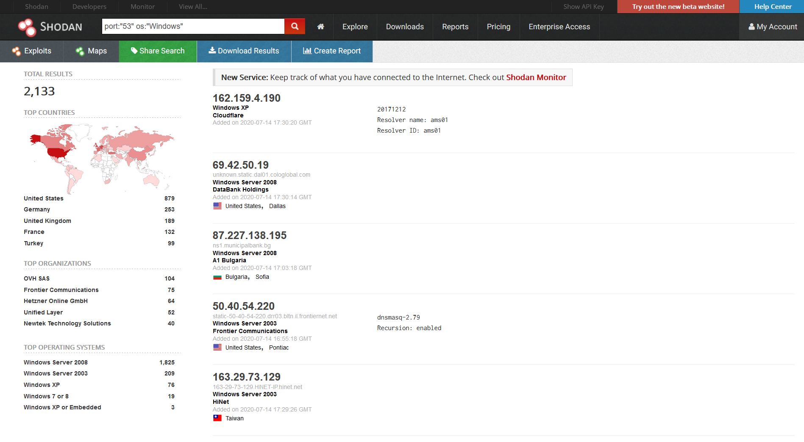Click Show API Key
The height and width of the screenshot is (442, 804).
(x=584, y=6)
